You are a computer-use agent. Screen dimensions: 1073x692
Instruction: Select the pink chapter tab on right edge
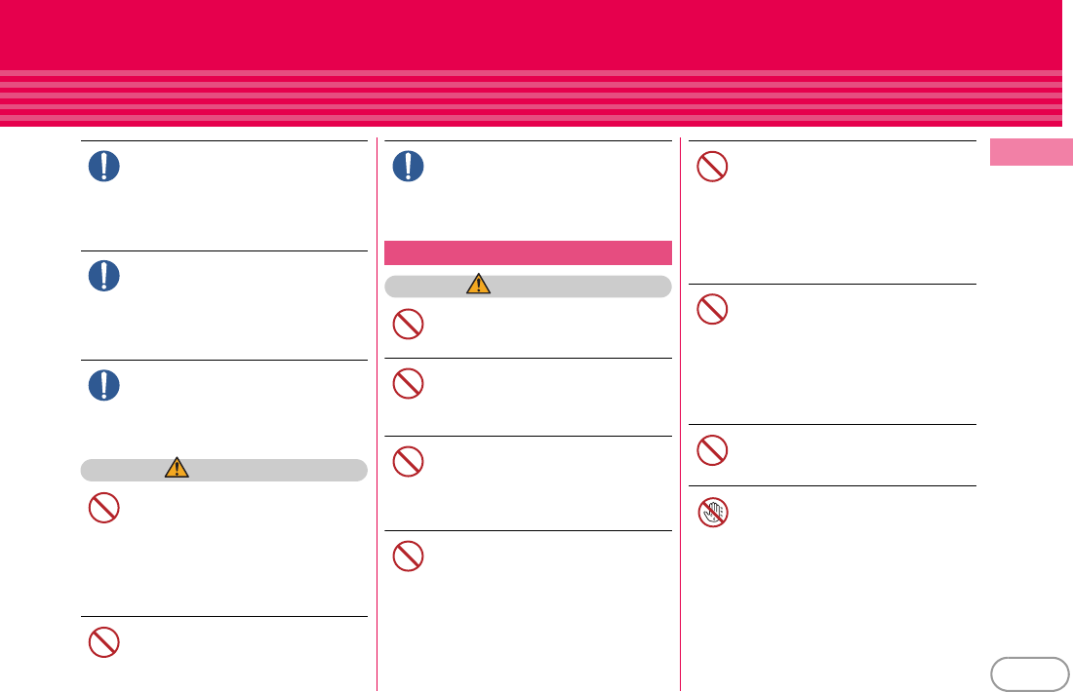tap(1031, 152)
